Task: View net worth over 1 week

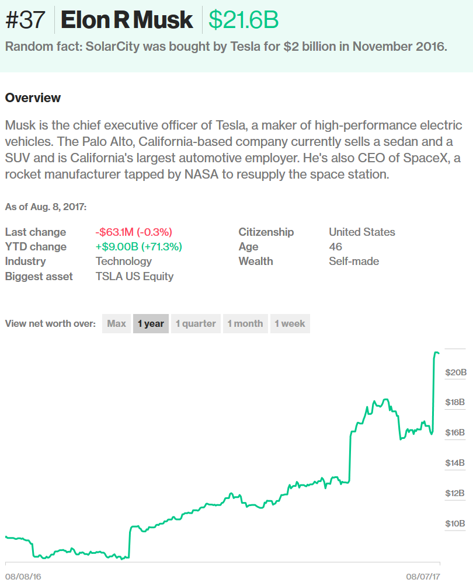Action: (290, 323)
